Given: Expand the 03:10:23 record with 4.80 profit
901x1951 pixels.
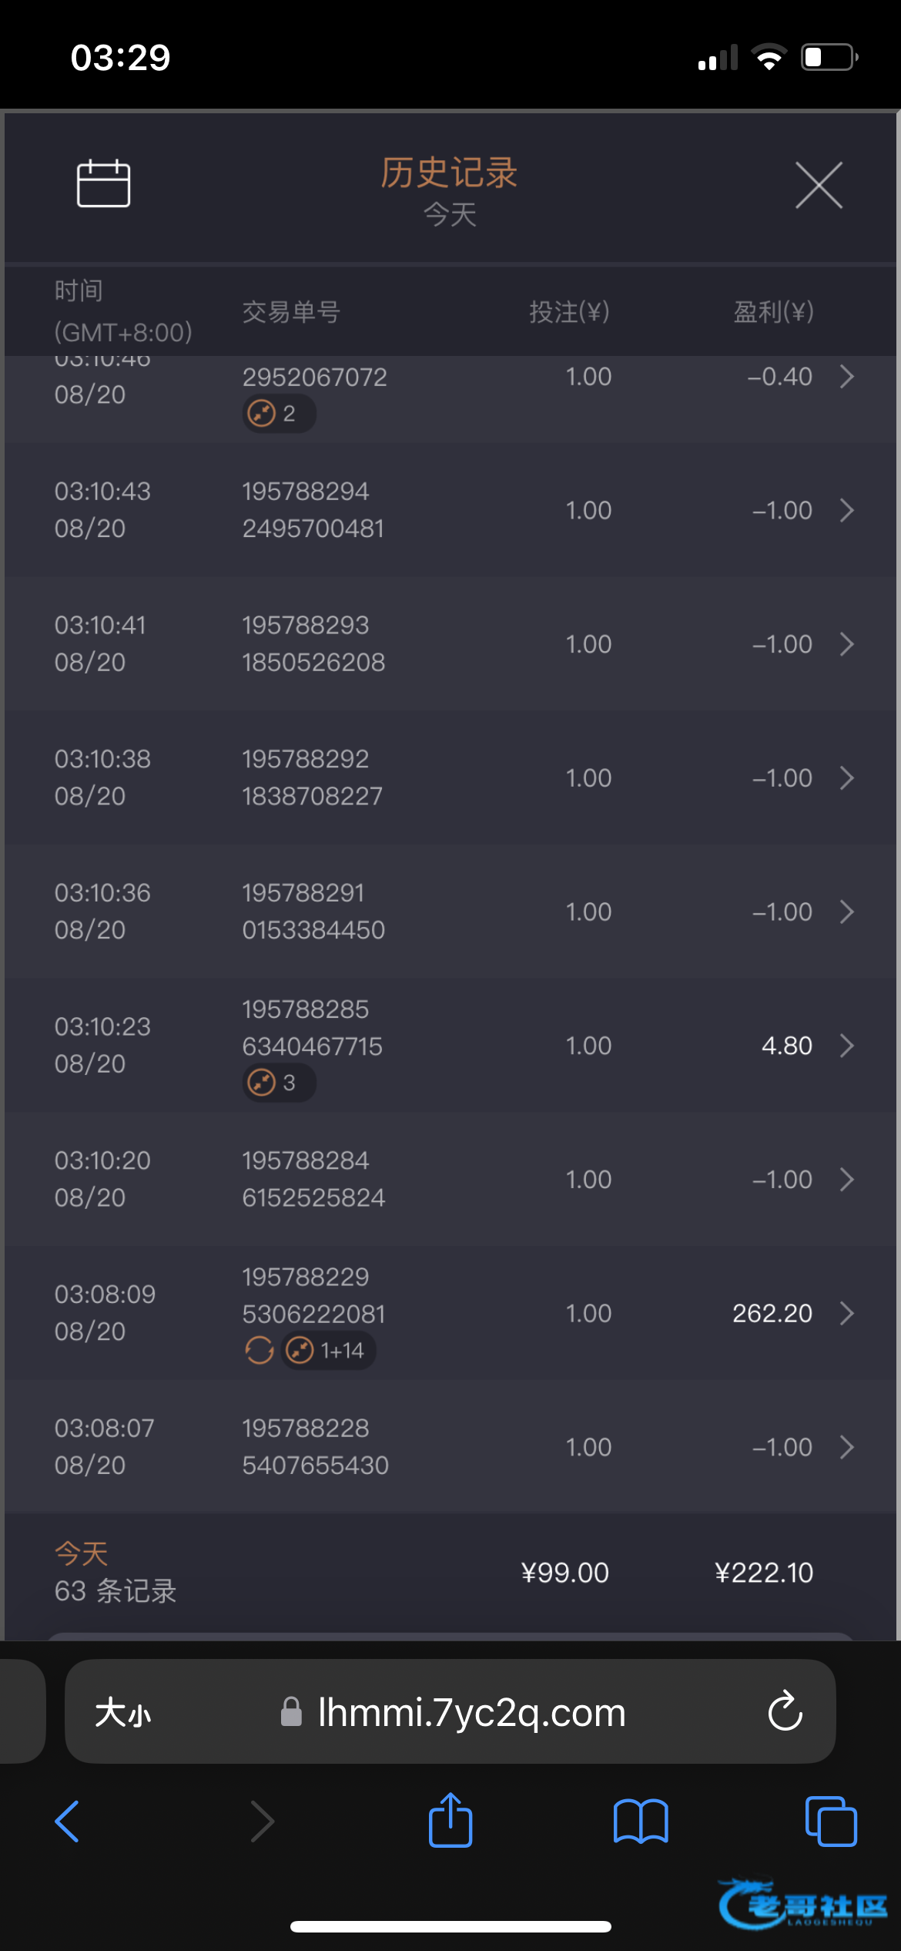Looking at the screenshot, I should click(846, 1046).
